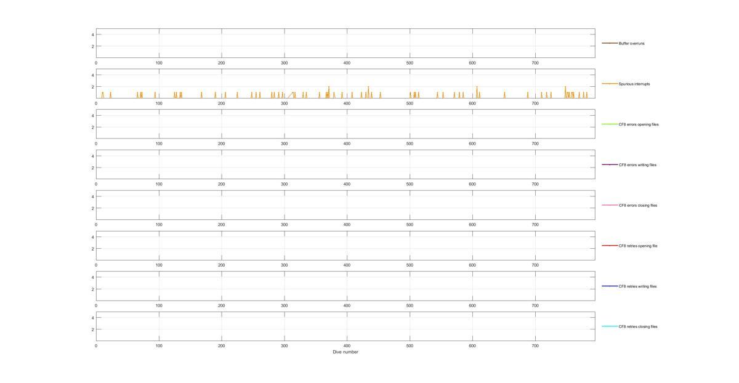Click the 500 tick label below CF8 errors writing files plot
739x383 pixels.
410,184
